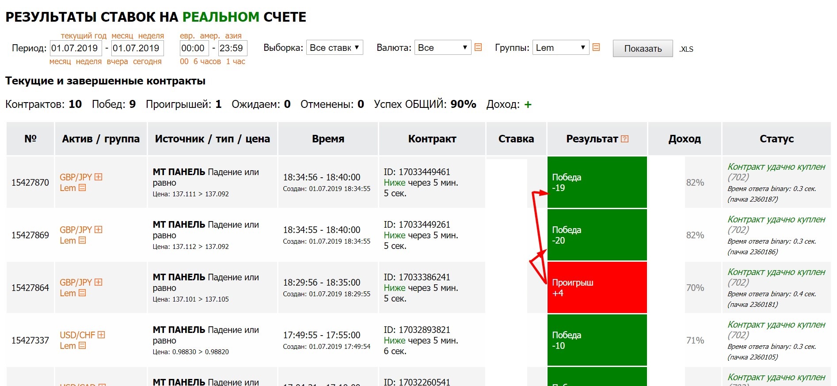Viewport: 837px width, 386px height.
Task: Click the orange list icon next to groups dropdown
Action: (596, 47)
